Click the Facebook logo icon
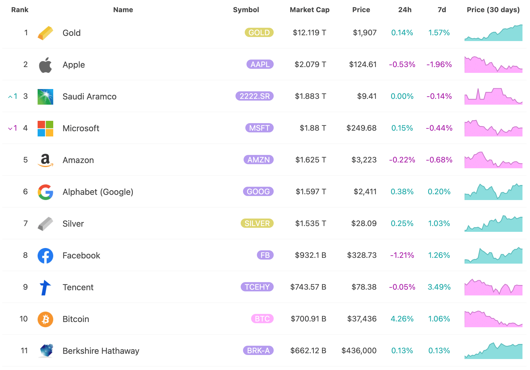The image size is (530, 370). point(45,256)
